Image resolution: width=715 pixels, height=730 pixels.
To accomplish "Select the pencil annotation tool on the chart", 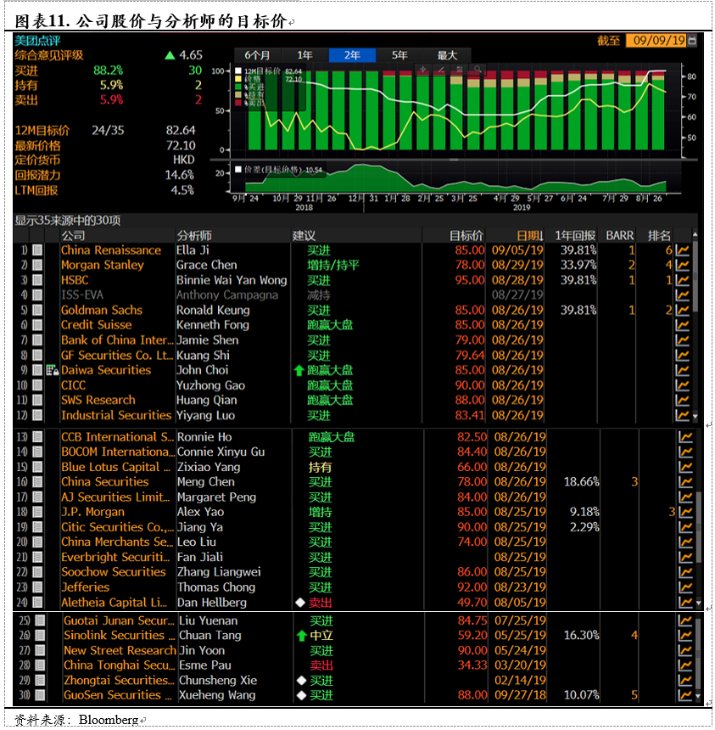I will [441, 70].
